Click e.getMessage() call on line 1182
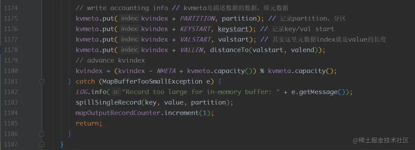The width and height of the screenshot is (415, 150). pyautogui.click(x=318, y=92)
